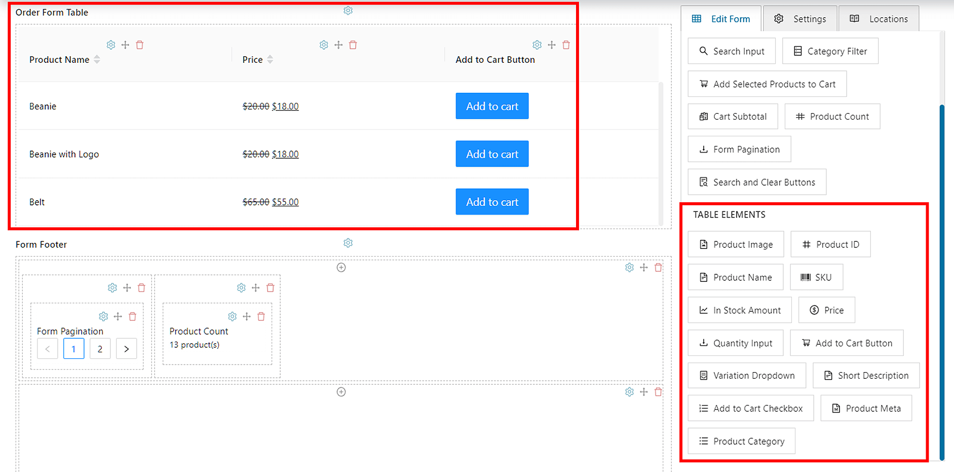This screenshot has width=954, height=472.
Task: Select the Quantity Input table element
Action: point(736,343)
